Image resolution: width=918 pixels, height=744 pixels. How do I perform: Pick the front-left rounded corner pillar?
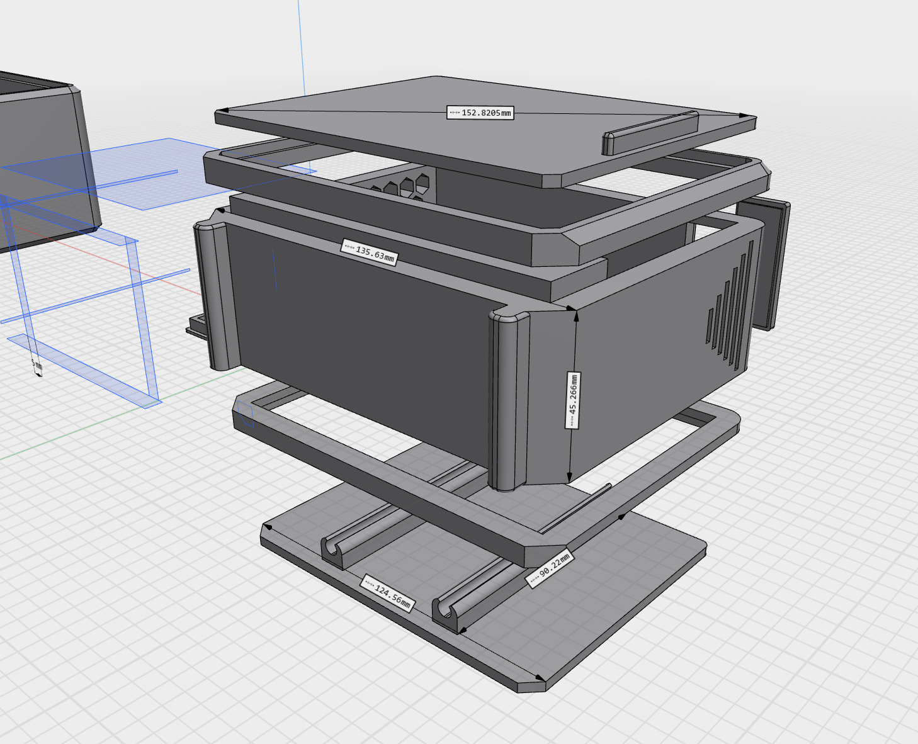pyautogui.click(x=214, y=296)
